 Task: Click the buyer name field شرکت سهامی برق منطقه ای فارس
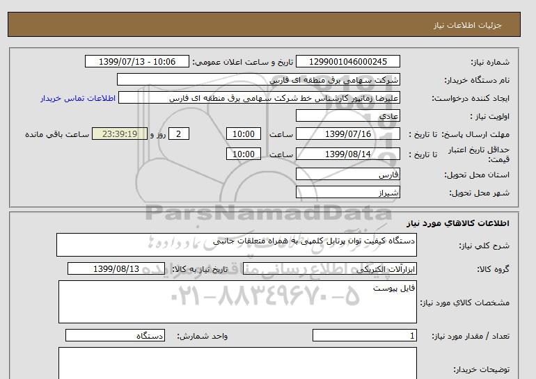258,79
